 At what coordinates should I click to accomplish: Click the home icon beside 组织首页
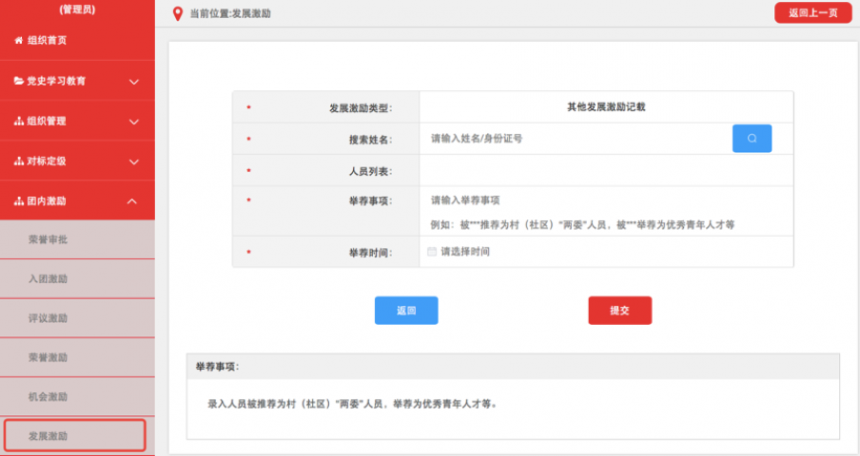pos(18,41)
